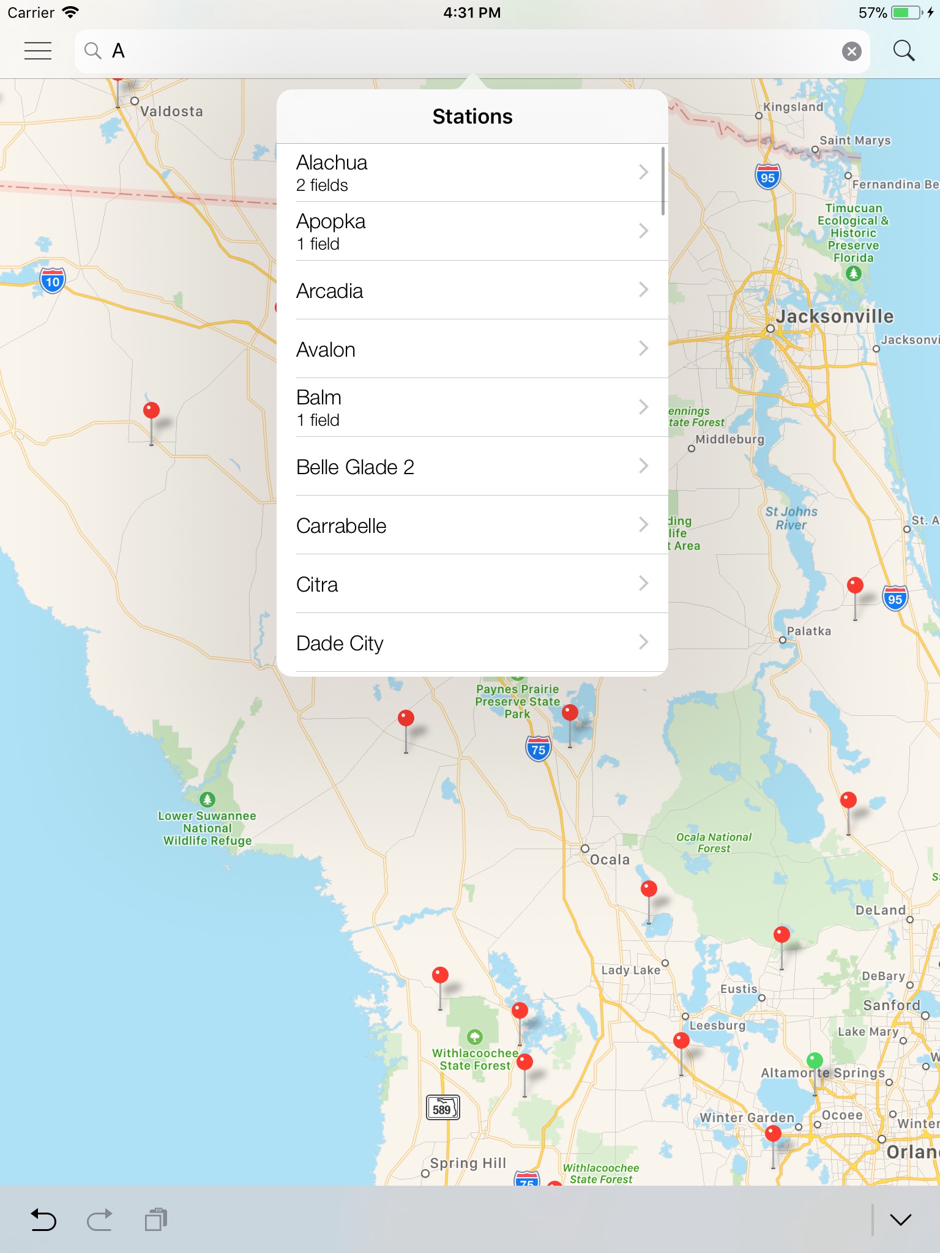Click the Stations list scrollbar

pos(663,181)
